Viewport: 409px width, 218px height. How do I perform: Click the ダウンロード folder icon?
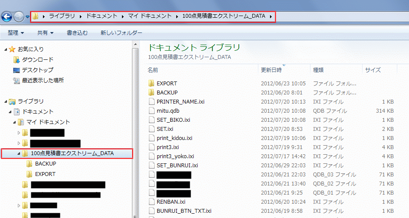[16, 60]
